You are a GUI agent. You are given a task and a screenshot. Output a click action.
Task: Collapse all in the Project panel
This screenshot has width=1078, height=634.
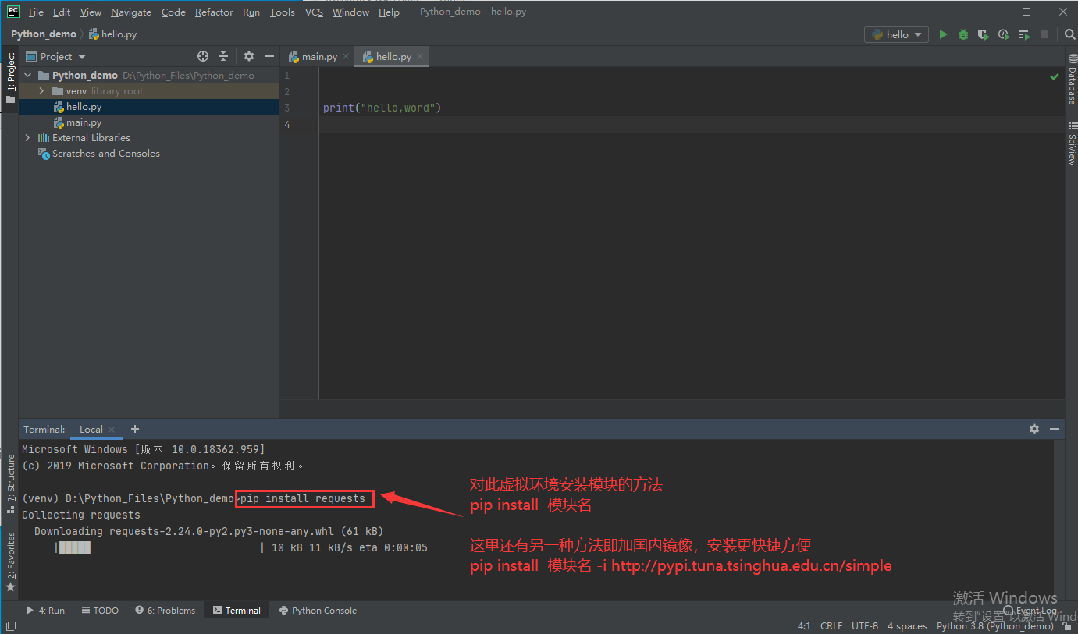(x=223, y=56)
